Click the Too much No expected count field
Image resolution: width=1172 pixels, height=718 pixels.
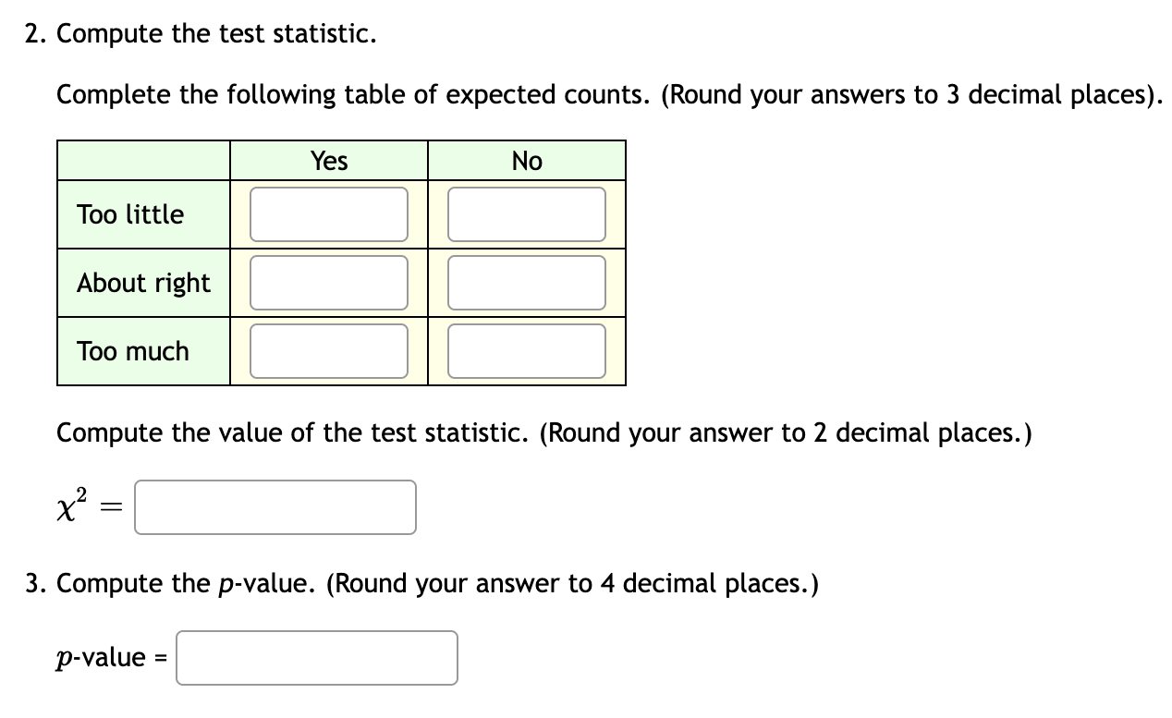point(526,350)
